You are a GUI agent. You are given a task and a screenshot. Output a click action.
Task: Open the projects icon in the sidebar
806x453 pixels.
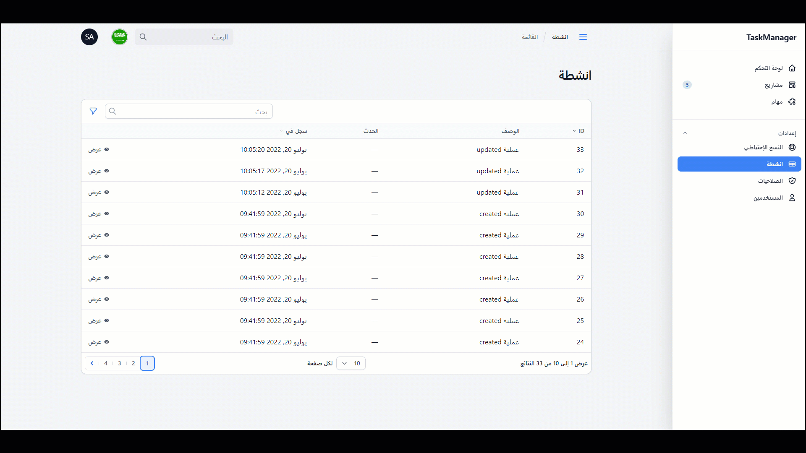click(x=792, y=85)
